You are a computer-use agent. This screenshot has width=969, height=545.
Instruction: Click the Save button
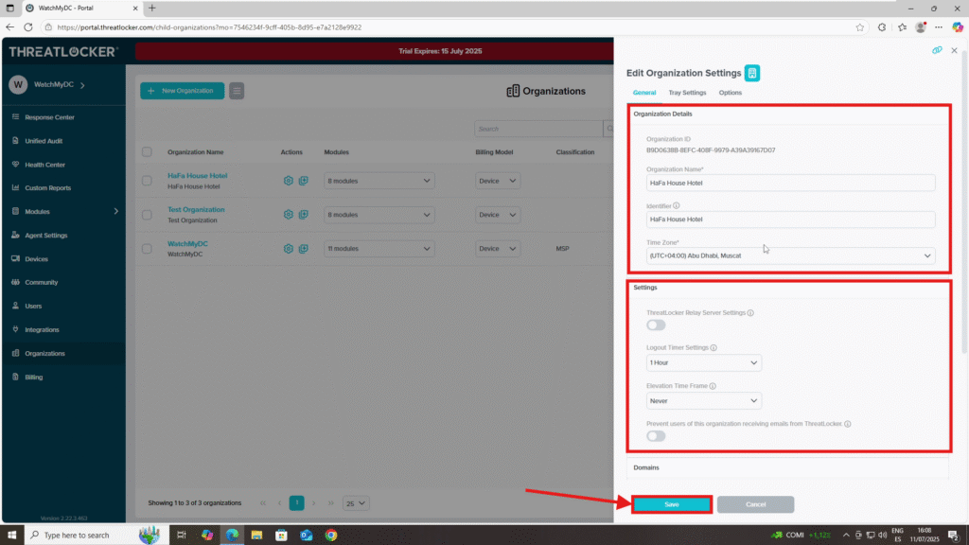(x=672, y=505)
